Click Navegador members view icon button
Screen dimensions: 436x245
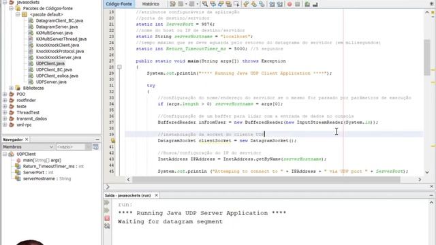click(x=95, y=147)
